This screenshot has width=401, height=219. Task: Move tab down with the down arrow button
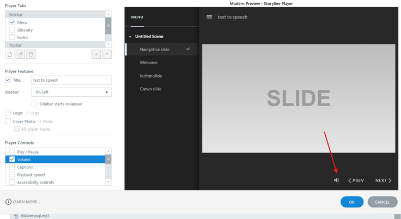(107, 54)
